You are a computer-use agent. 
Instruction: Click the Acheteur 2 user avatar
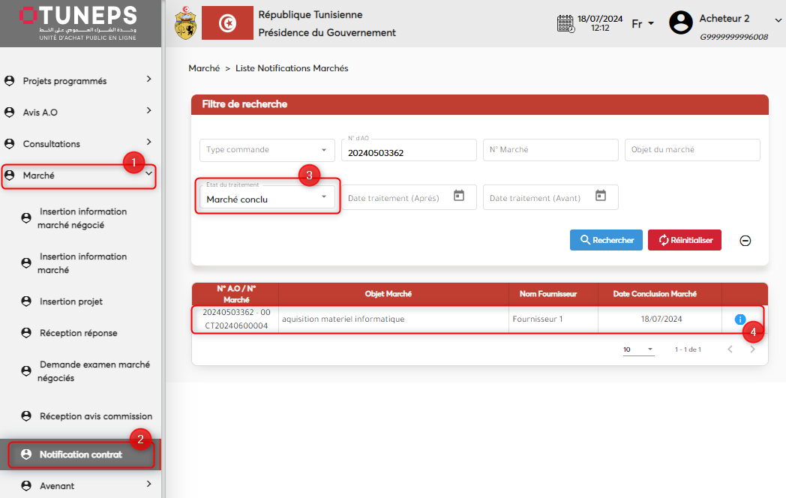(680, 22)
